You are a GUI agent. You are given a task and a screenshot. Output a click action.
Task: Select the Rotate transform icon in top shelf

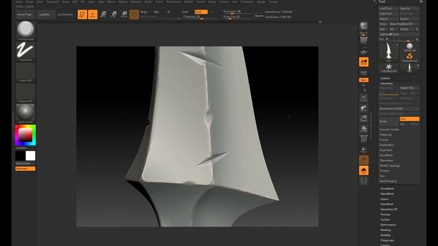pos(124,14)
